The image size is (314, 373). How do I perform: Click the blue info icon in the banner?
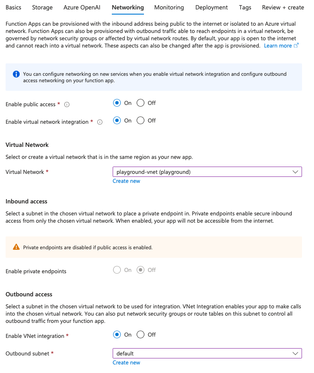point(16,74)
